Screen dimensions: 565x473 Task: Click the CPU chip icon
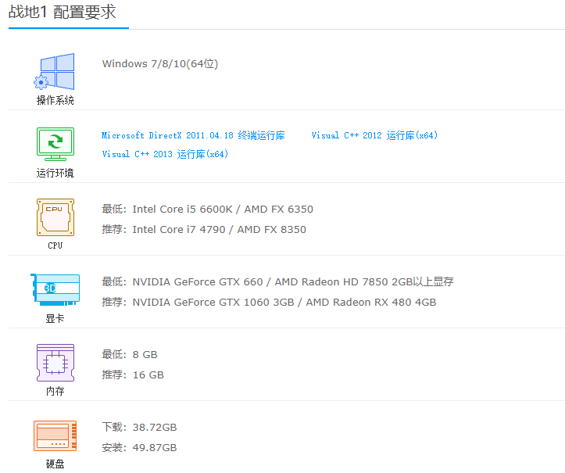point(55,217)
